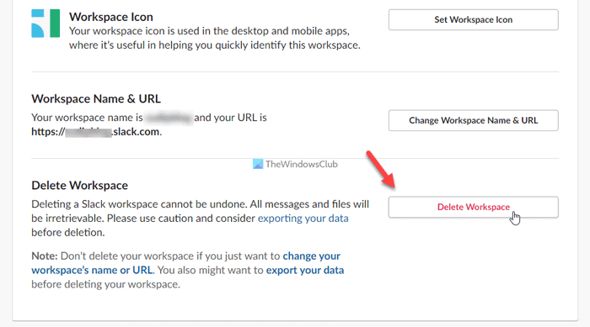
Task: Click the red Delete Workspace button
Action: 474,208
